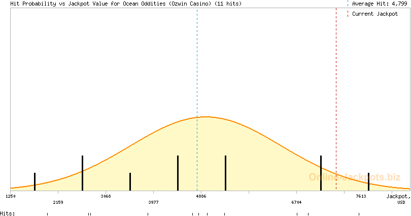Select the short black bar between 3068 and 3977

tap(130, 181)
